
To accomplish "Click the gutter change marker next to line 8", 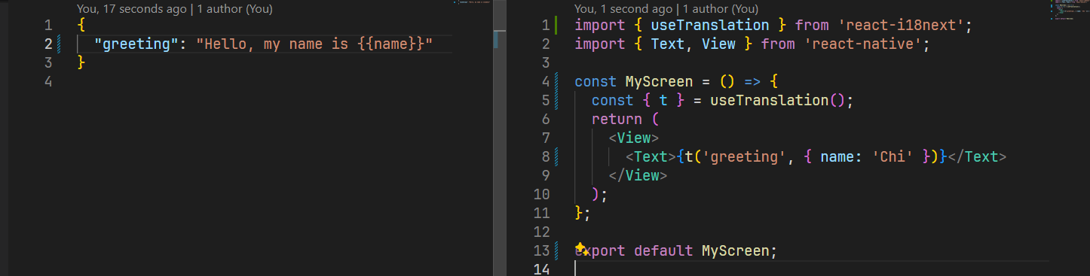I will 556,157.
